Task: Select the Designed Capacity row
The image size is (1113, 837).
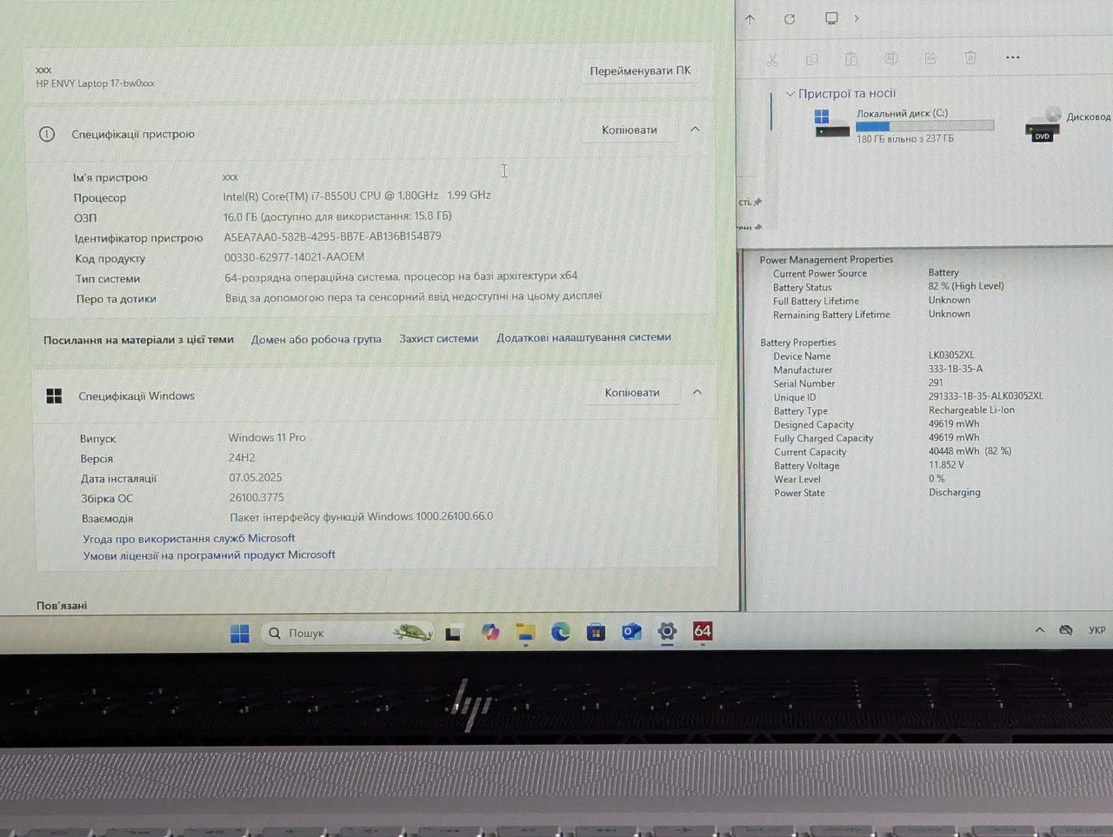Action: (876, 424)
